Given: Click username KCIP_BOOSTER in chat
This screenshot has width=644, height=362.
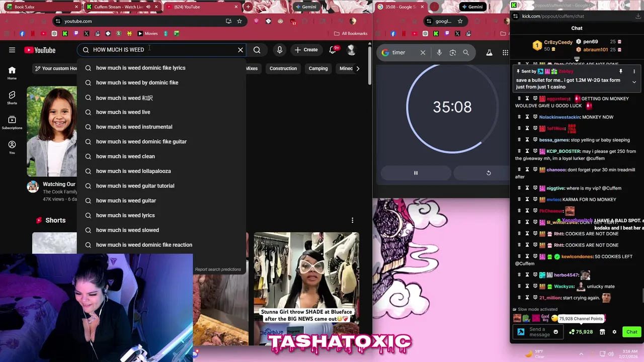Looking at the screenshot, I should coord(563,151).
